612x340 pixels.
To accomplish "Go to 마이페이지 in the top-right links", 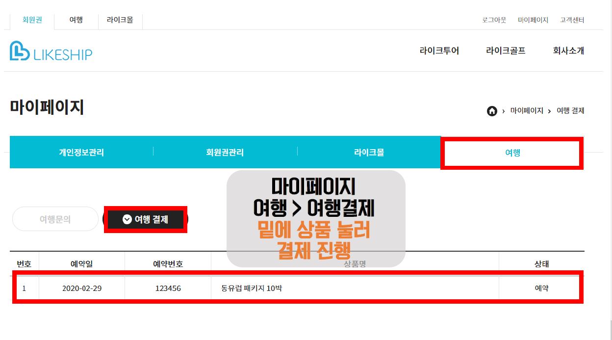I will 533,20.
